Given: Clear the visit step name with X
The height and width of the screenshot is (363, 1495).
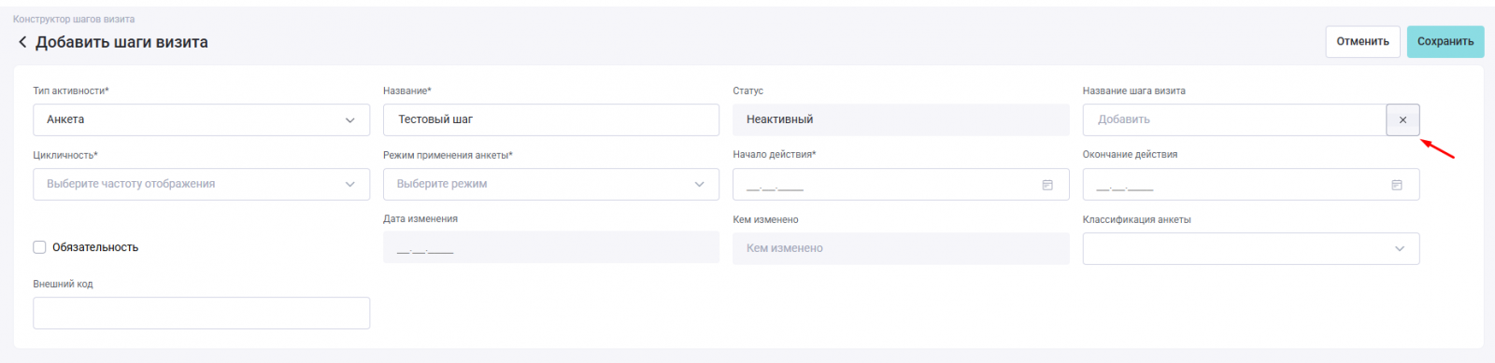Looking at the screenshot, I should pyautogui.click(x=1402, y=119).
